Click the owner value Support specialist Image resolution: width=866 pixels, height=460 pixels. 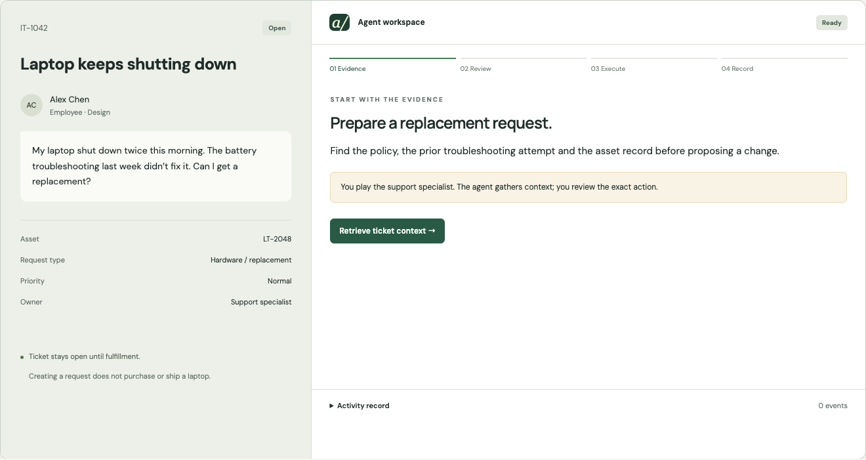261,303
